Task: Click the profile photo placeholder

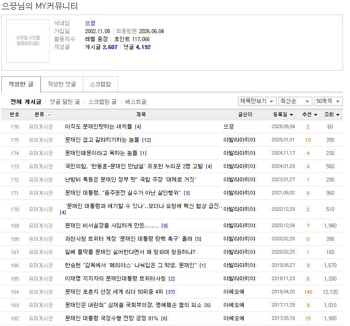Action: point(28,41)
